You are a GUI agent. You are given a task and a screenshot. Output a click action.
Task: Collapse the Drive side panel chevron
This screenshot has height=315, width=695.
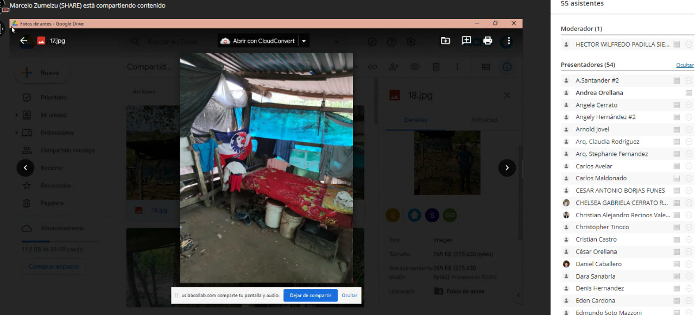[x=518, y=295]
